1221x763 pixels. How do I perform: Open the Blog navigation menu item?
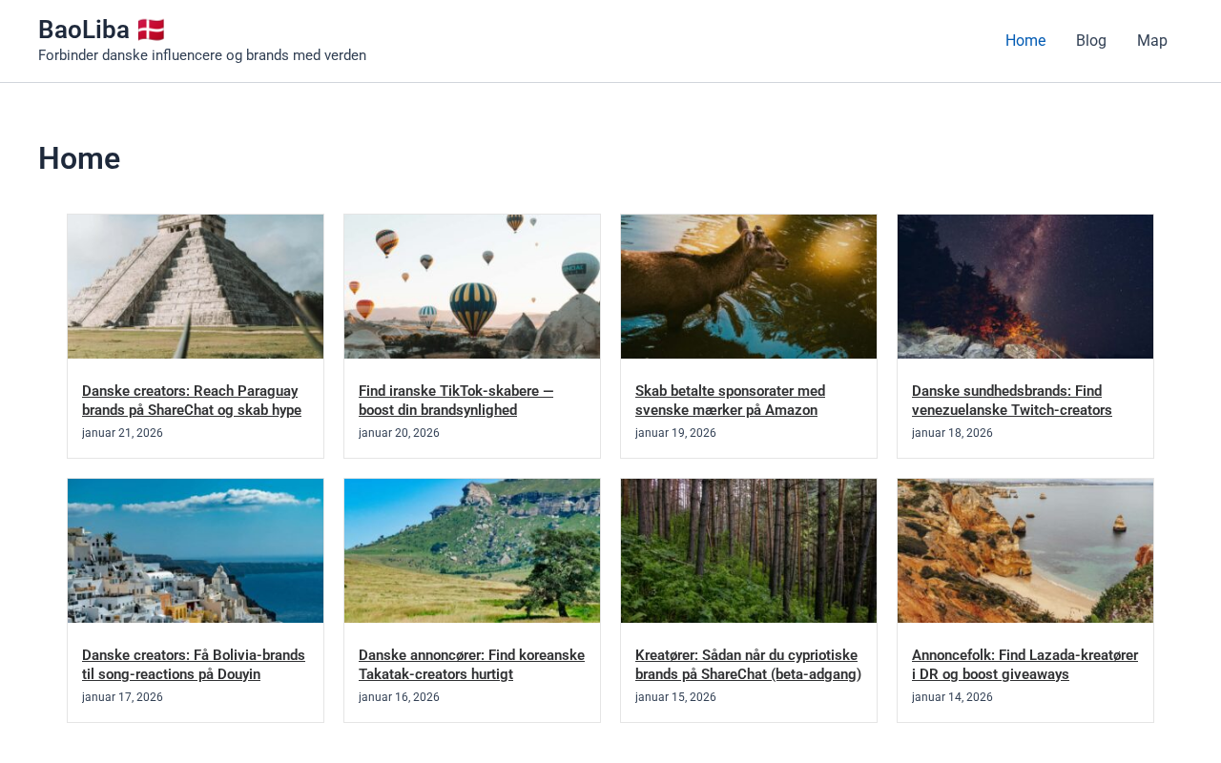click(x=1090, y=41)
